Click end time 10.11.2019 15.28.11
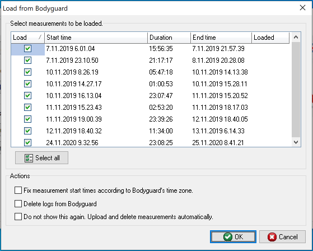 tap(220, 84)
